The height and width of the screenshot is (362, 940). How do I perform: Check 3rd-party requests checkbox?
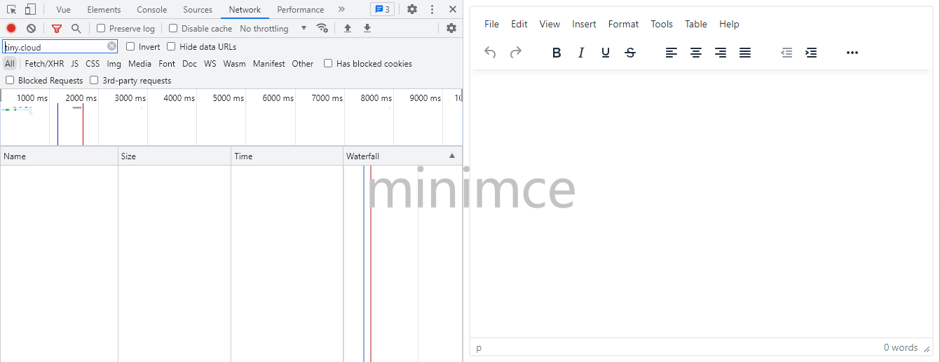pos(94,80)
